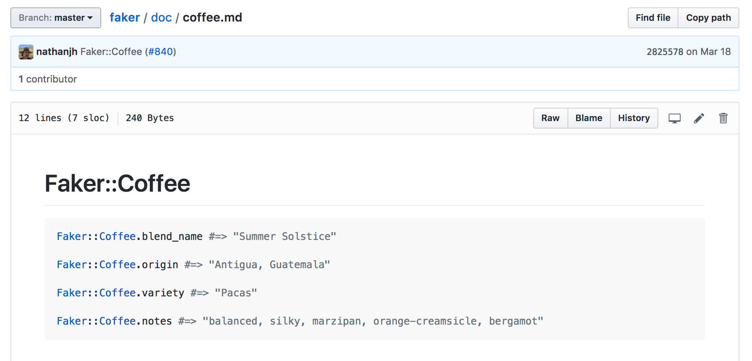Open pull request #840 link
This screenshot has height=361, width=752.
tap(161, 52)
